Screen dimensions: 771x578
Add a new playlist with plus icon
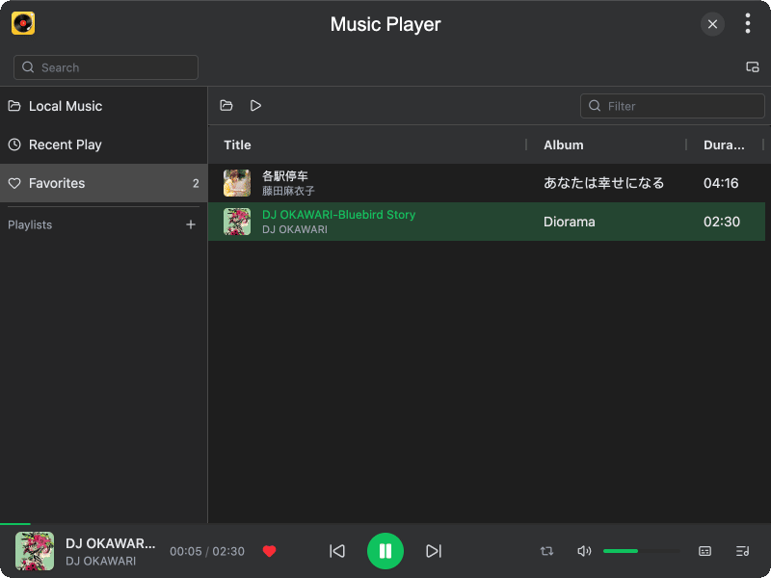191,224
